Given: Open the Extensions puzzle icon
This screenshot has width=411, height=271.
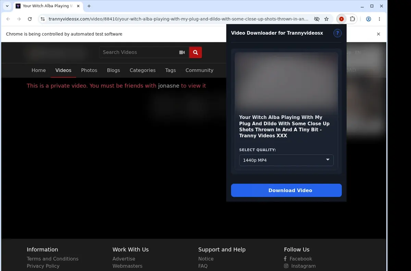Looking at the screenshot, I should pyautogui.click(x=352, y=19).
